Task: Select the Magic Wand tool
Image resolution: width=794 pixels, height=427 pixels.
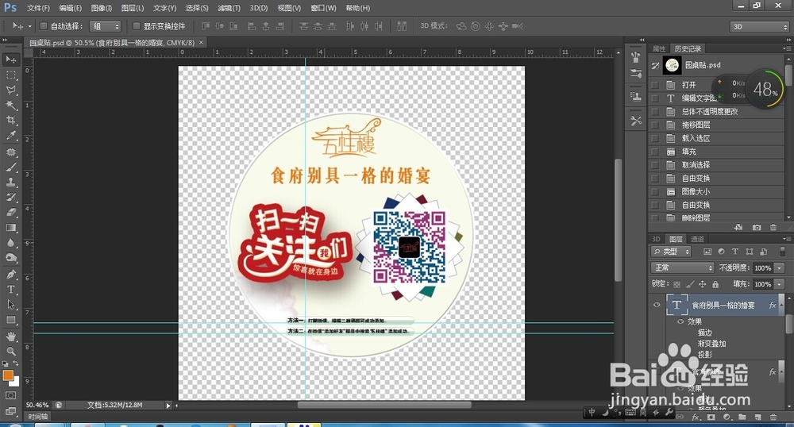Action: click(x=10, y=106)
